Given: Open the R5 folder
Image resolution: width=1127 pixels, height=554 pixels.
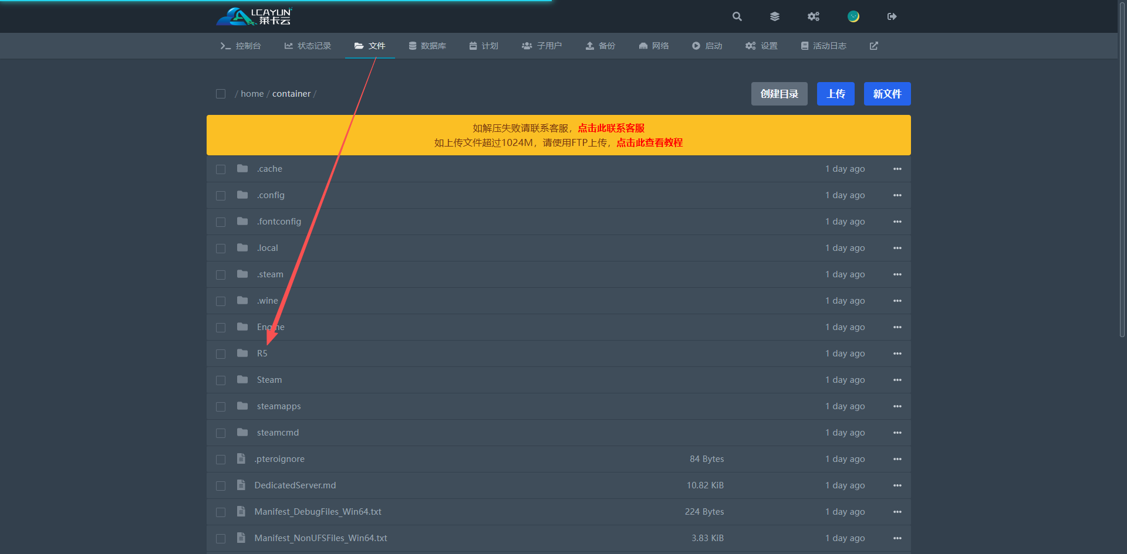Looking at the screenshot, I should coord(262,354).
